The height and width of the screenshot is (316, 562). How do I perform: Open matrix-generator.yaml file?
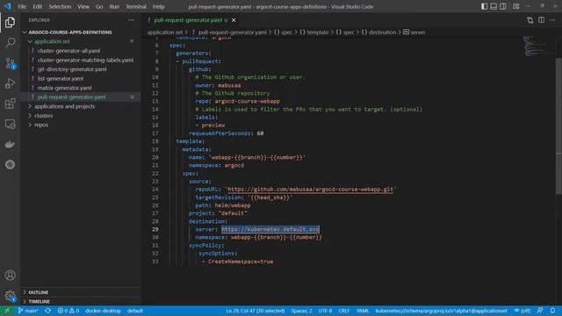point(64,88)
